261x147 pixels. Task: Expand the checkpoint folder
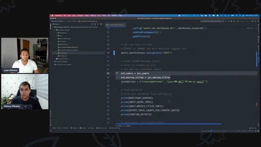[56, 33]
